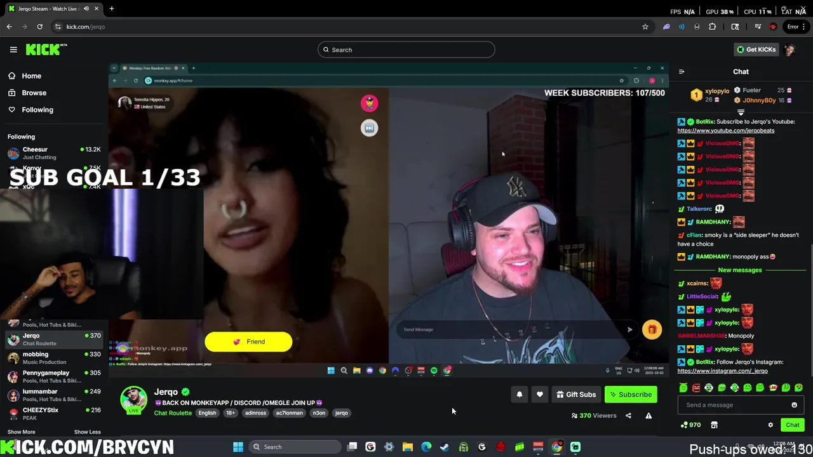Select the Jerqo channel in the sidebar
This screenshot has width=813, height=457.
point(53,339)
